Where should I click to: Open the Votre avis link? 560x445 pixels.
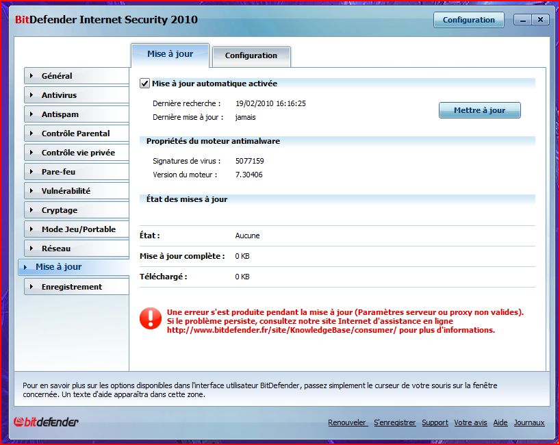coord(471,422)
